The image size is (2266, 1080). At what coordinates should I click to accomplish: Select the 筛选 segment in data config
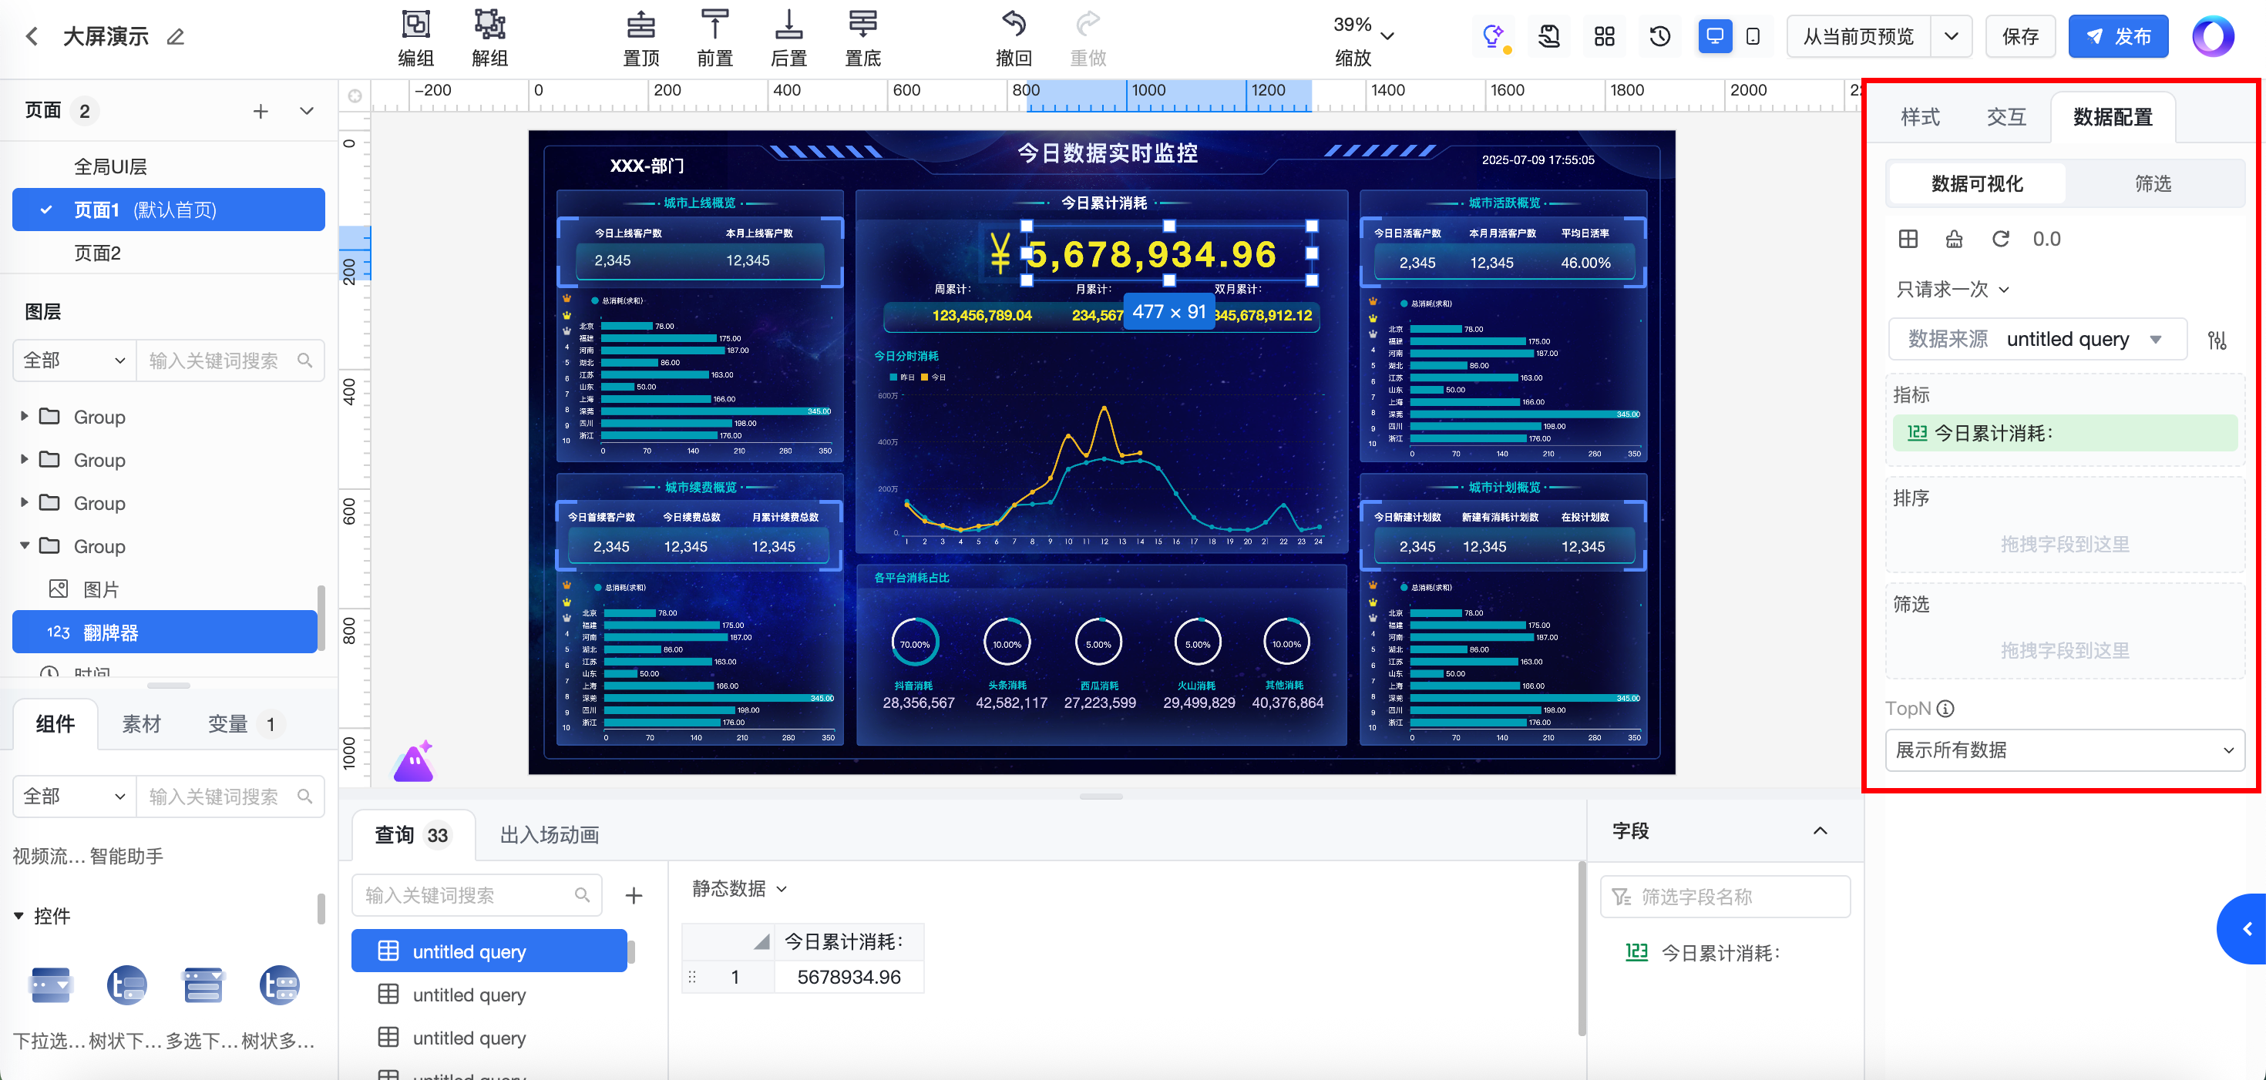[x=2153, y=184]
